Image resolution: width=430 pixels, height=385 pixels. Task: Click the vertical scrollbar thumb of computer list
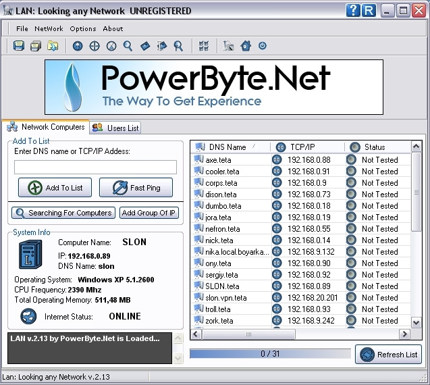[416, 192]
